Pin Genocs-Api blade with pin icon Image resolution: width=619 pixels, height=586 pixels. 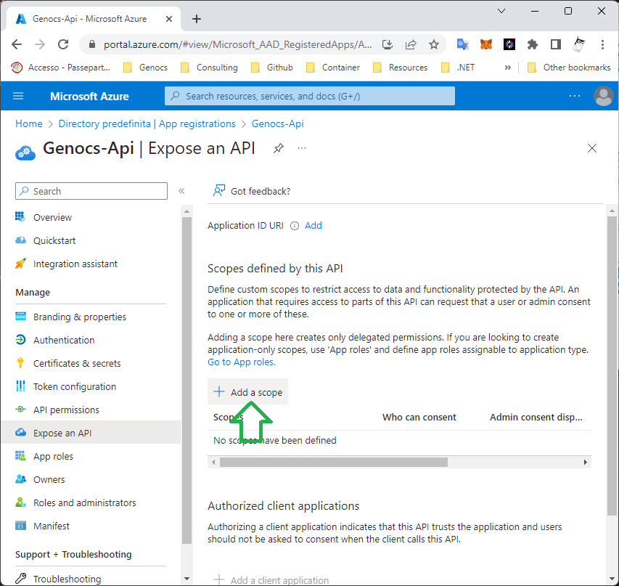pyautogui.click(x=278, y=148)
